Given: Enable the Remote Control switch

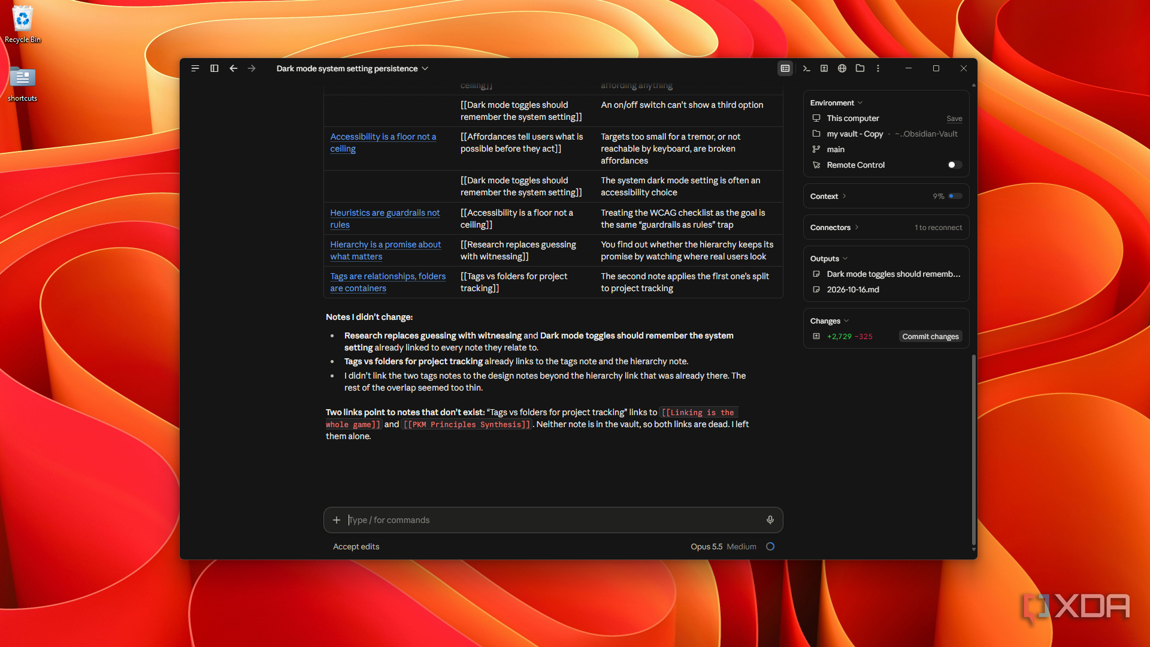Looking at the screenshot, I should pyautogui.click(x=955, y=165).
